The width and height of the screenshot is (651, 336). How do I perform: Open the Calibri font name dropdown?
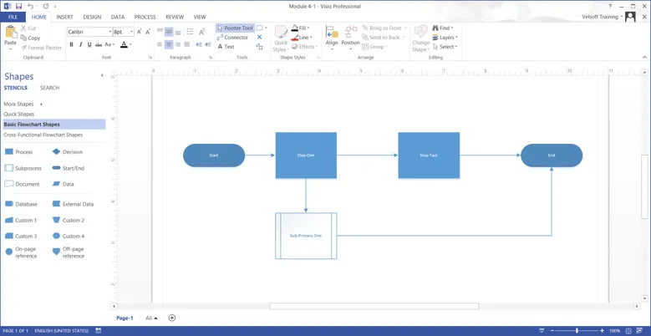pos(110,32)
